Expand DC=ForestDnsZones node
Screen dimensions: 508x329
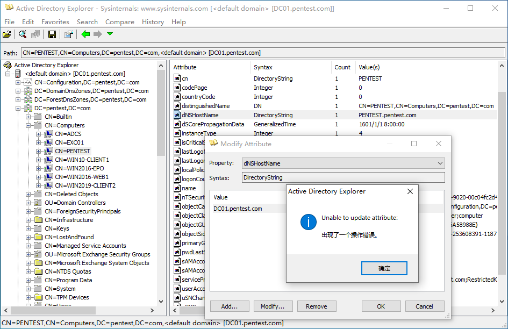(x=18, y=99)
